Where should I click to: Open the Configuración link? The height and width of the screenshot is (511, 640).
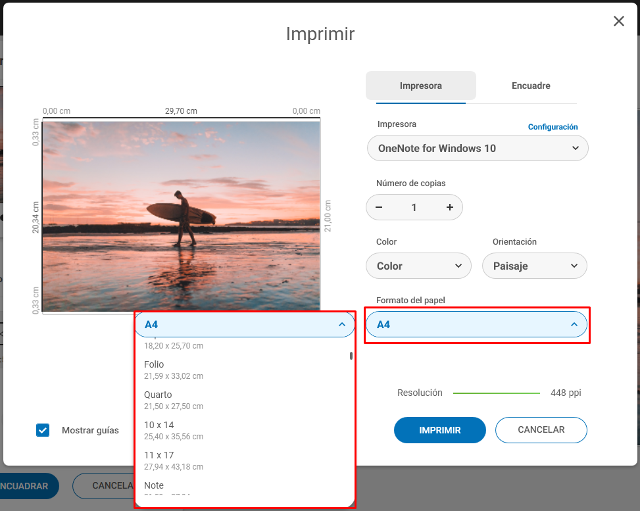click(553, 127)
